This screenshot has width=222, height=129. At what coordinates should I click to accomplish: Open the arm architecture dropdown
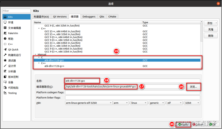[121, 103]
